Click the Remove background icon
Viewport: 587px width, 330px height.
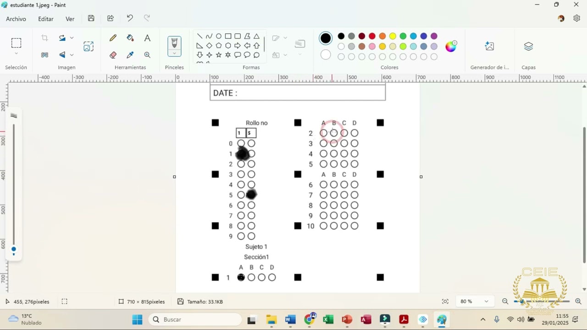pyautogui.click(x=44, y=55)
